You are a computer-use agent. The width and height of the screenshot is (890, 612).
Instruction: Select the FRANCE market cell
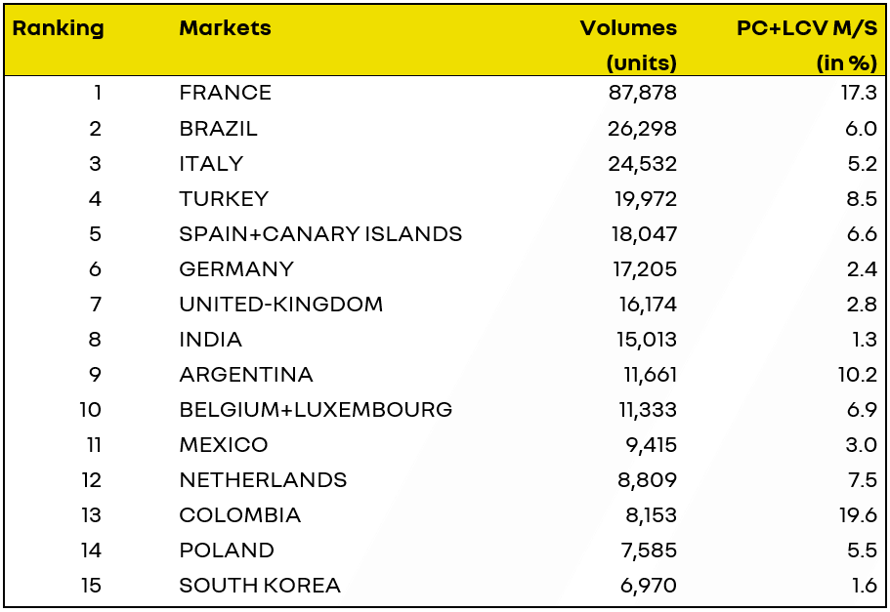tap(226, 94)
